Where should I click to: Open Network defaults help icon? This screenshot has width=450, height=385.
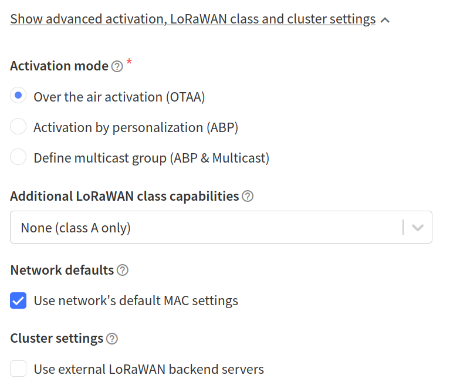(123, 270)
